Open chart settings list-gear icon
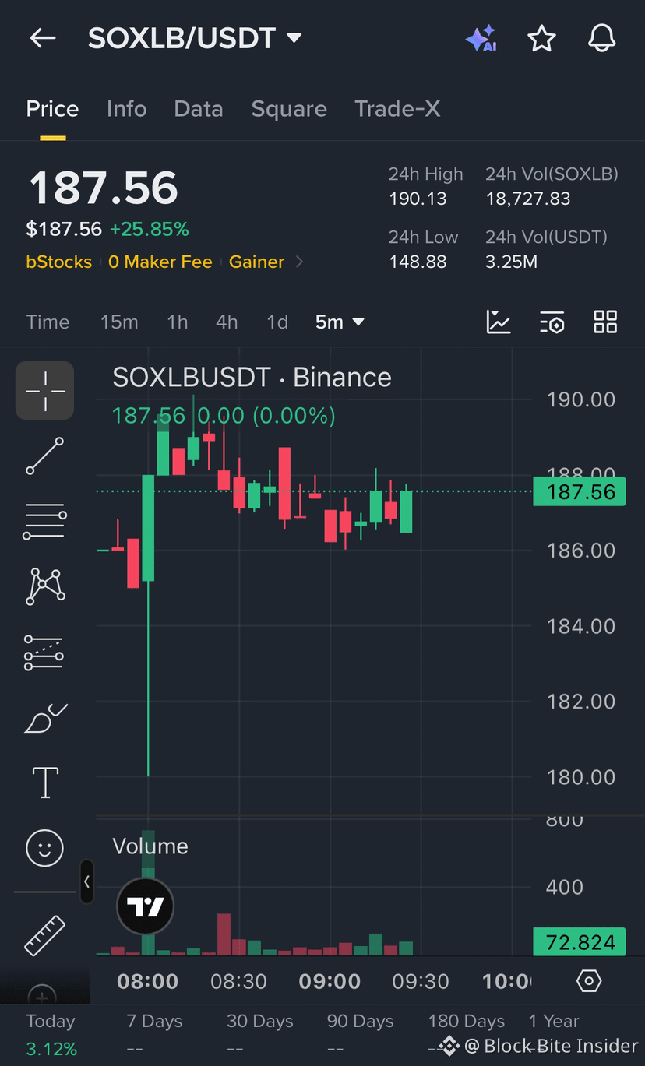The image size is (645, 1066). pos(552,322)
